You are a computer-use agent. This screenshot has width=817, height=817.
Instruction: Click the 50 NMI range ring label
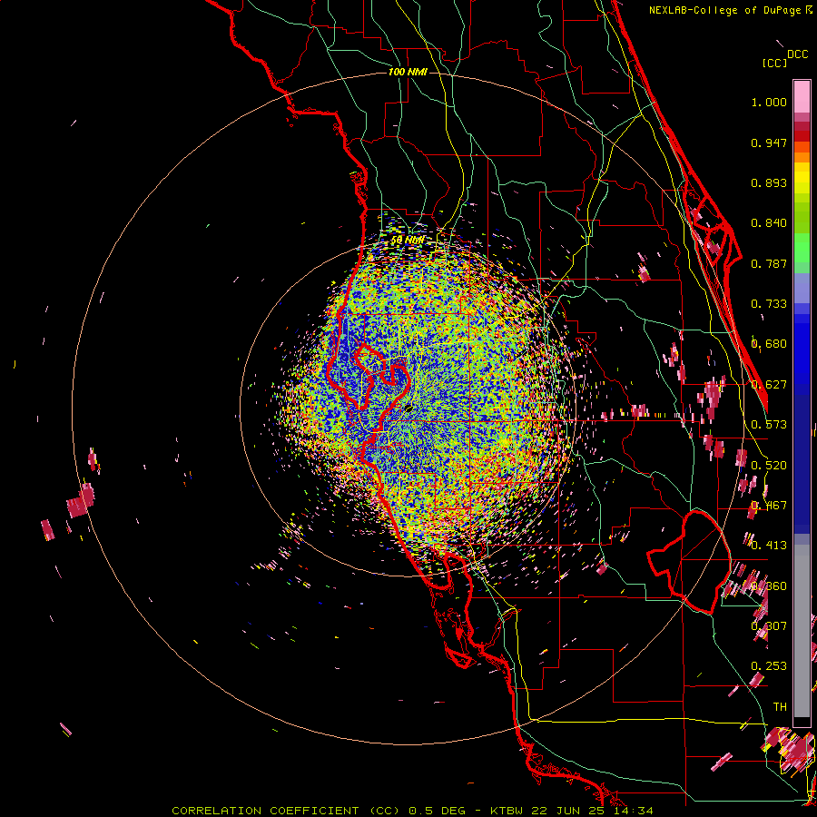(408, 241)
